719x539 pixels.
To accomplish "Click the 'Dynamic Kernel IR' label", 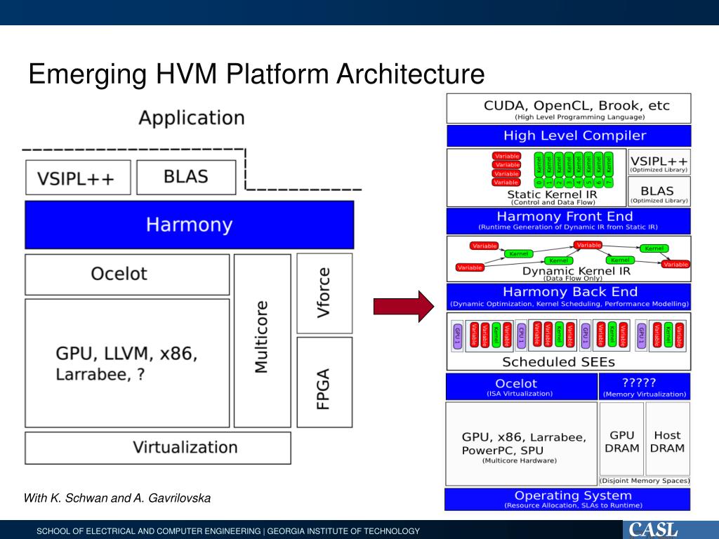I will click(576, 271).
